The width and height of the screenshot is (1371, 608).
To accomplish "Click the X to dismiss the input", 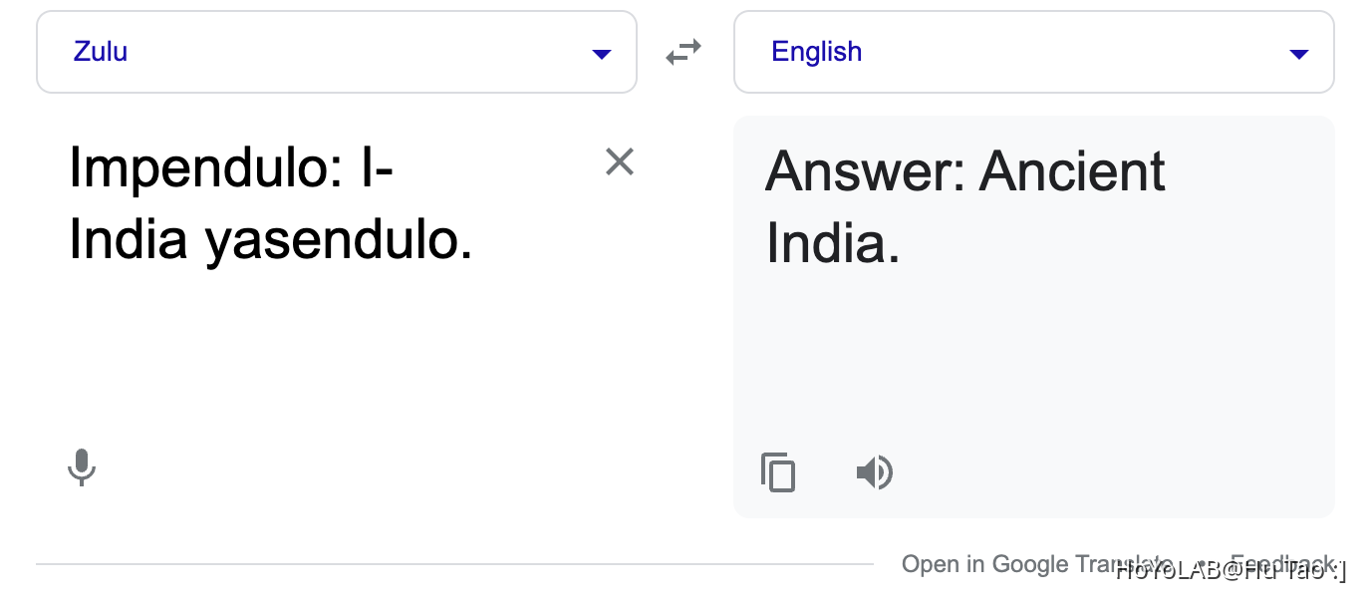I will (x=620, y=160).
